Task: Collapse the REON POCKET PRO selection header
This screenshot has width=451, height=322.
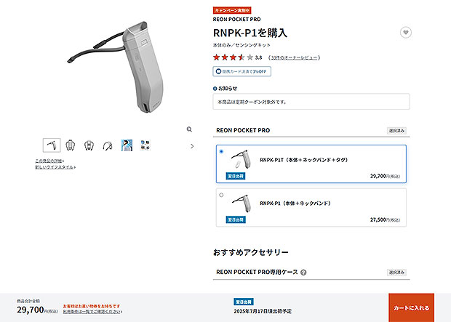Action: [x=311, y=130]
